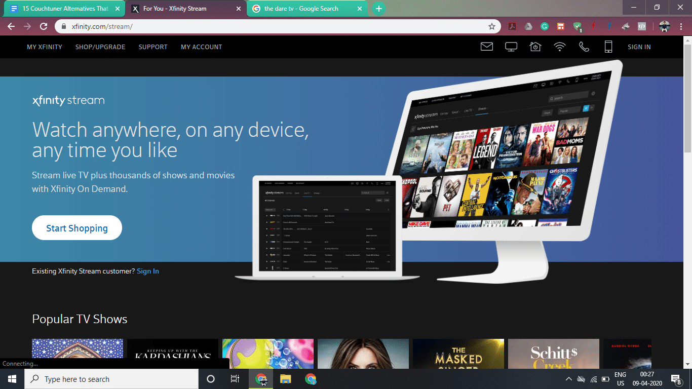Open the Chrome three-dot menu
The width and height of the screenshot is (692, 389).
coord(682,26)
